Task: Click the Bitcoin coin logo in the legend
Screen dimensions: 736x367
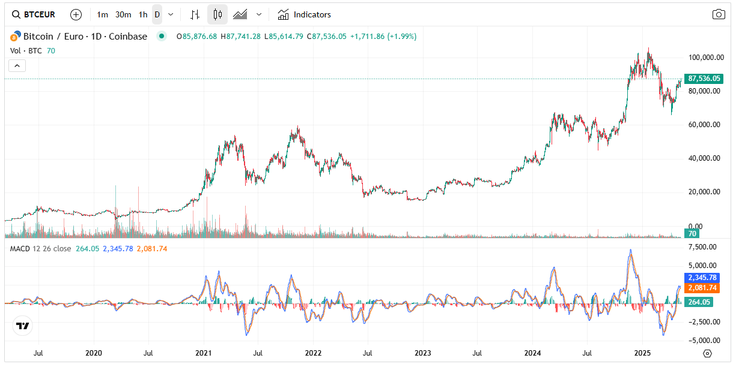Action: point(15,36)
